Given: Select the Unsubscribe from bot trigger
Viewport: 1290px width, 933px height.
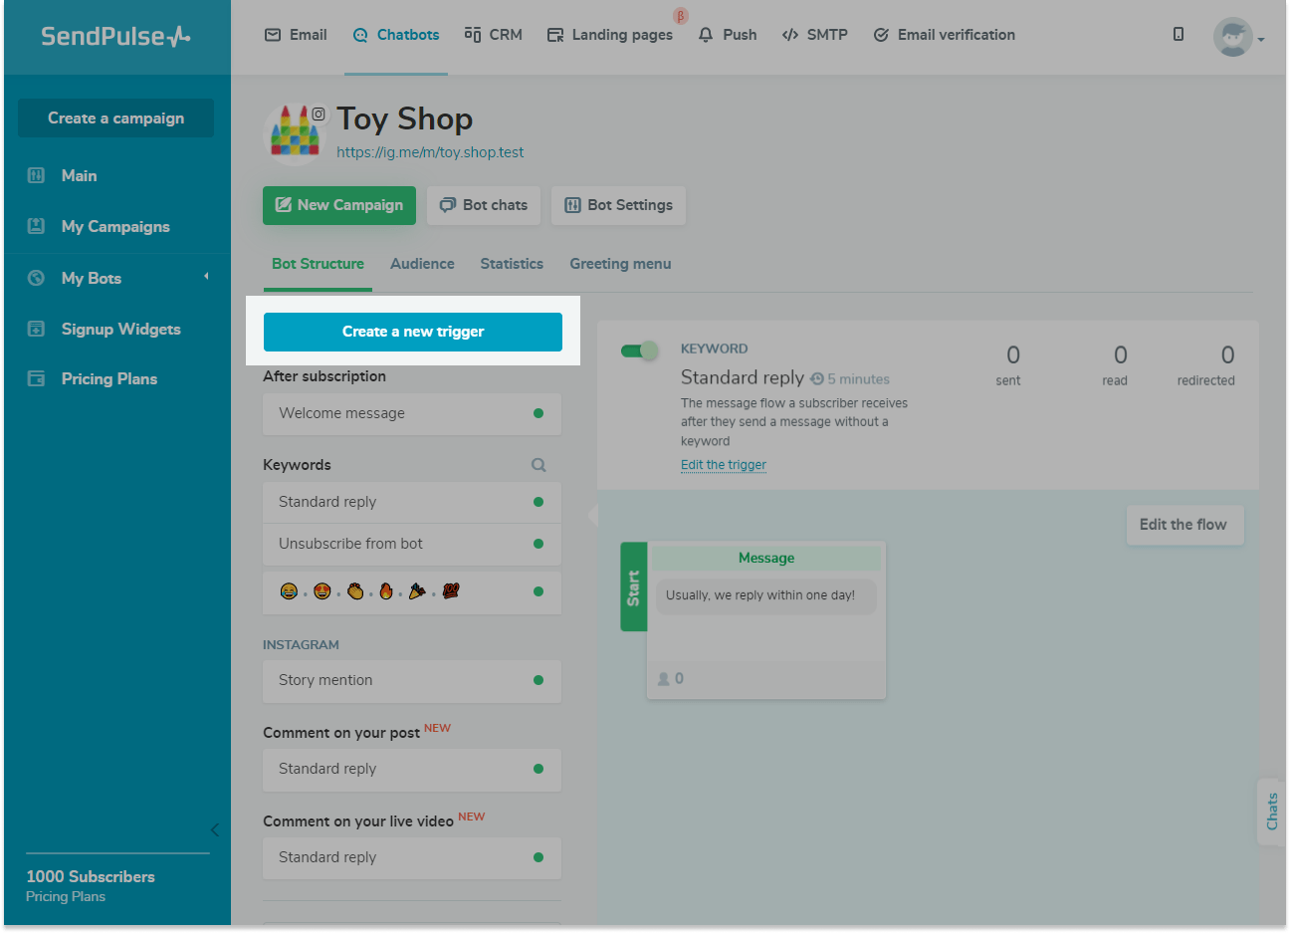Looking at the screenshot, I should click(412, 545).
